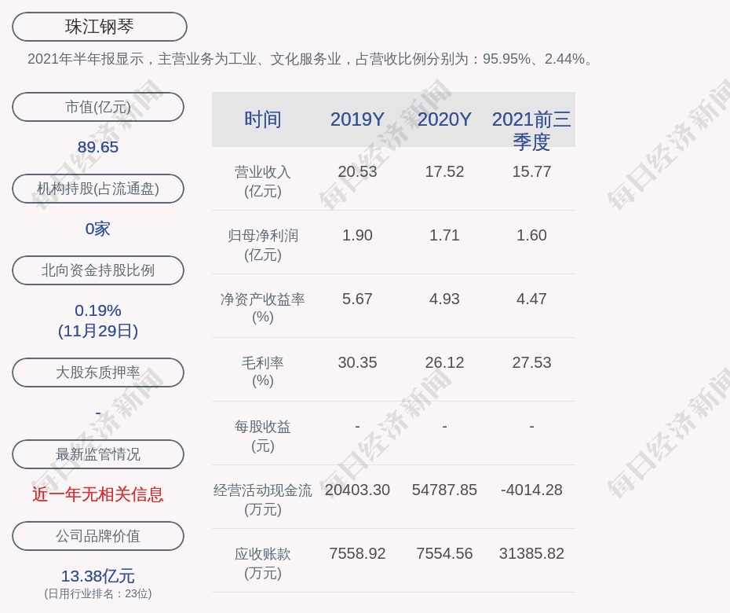This screenshot has height=613, width=730.
Task: Click revenue value 15.77
Action: pyautogui.click(x=531, y=171)
